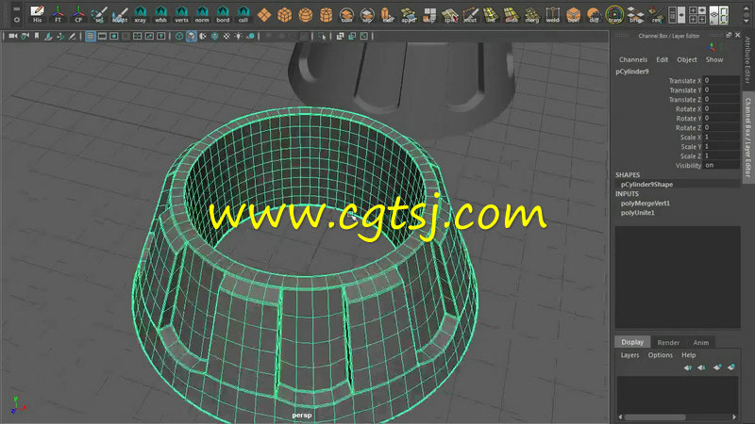Expand the polyMergeVert1 input node

pyautogui.click(x=646, y=204)
